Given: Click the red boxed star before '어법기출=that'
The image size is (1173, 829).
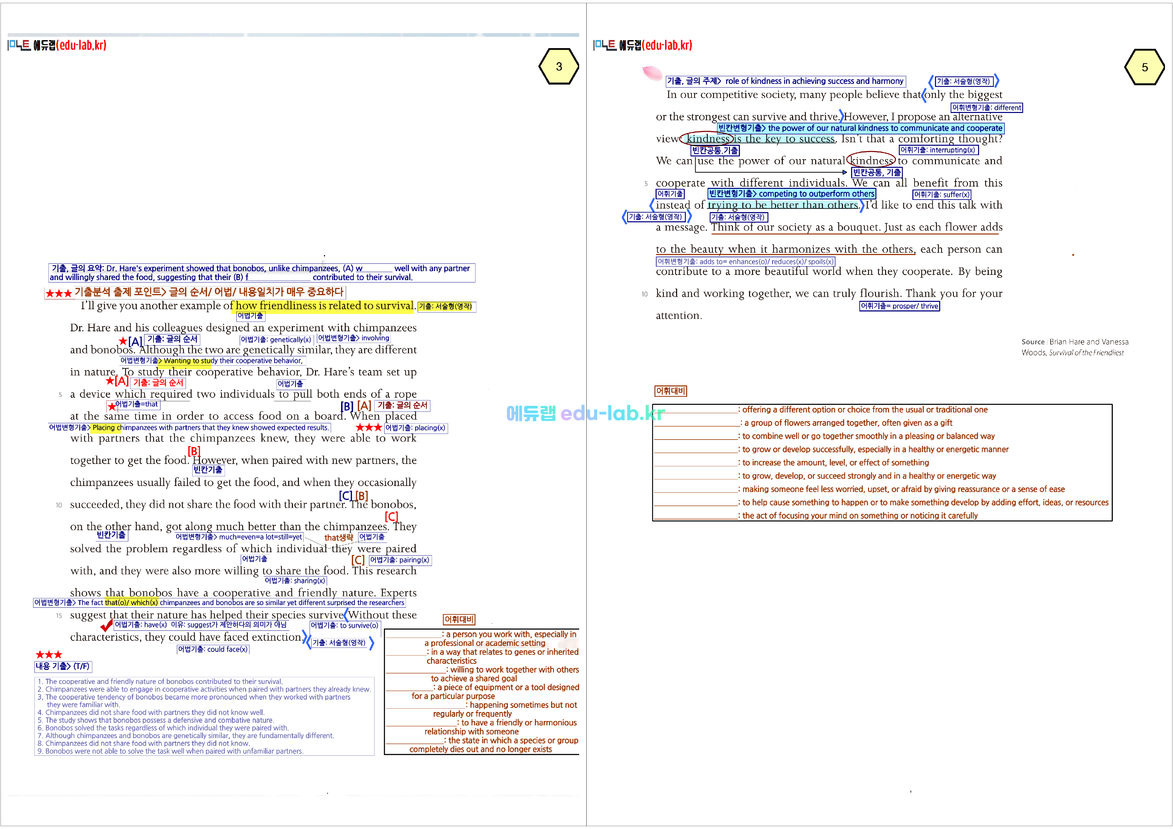Looking at the screenshot, I should point(112,406).
